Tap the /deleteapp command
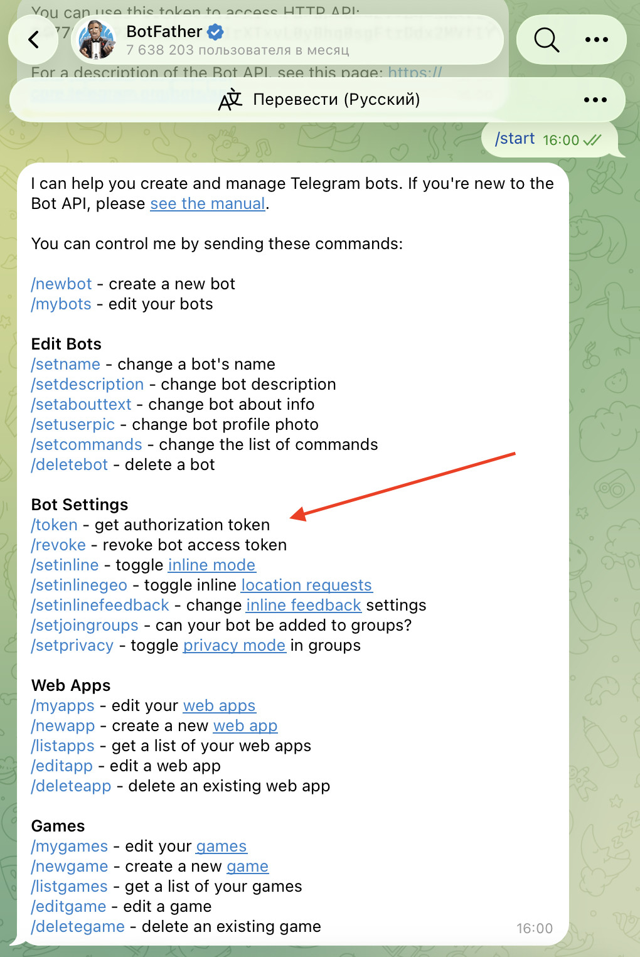The width and height of the screenshot is (640, 957). 71,786
